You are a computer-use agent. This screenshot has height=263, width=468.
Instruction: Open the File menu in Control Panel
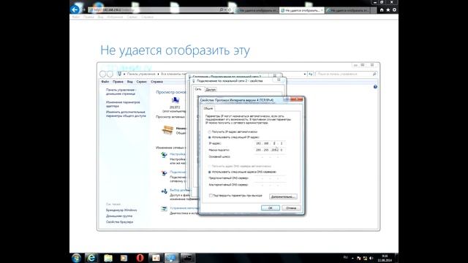coord(105,82)
